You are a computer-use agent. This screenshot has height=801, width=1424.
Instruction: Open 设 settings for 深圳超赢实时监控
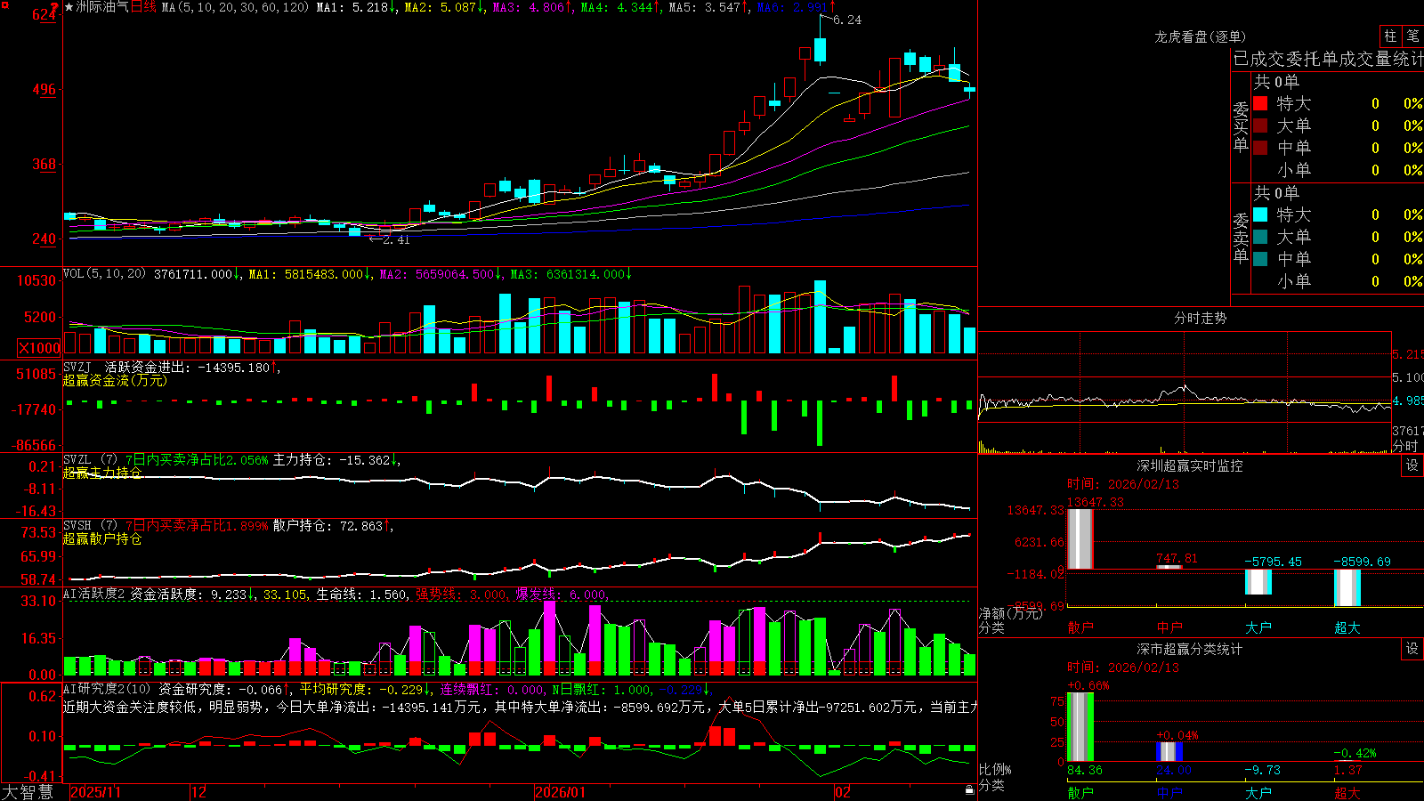(x=1412, y=465)
